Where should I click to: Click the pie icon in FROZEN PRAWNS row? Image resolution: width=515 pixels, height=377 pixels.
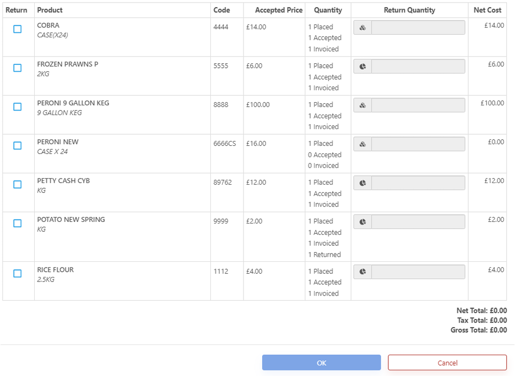362,66
